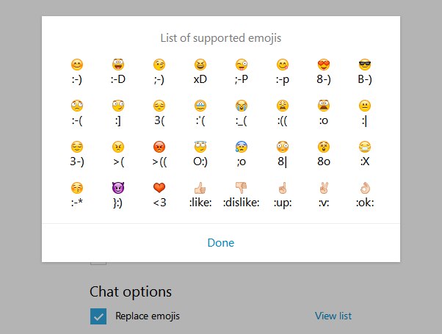Viewport: 442px width, 334px height.
Task: Click the thumbs up :like: emoji
Action: [200, 188]
